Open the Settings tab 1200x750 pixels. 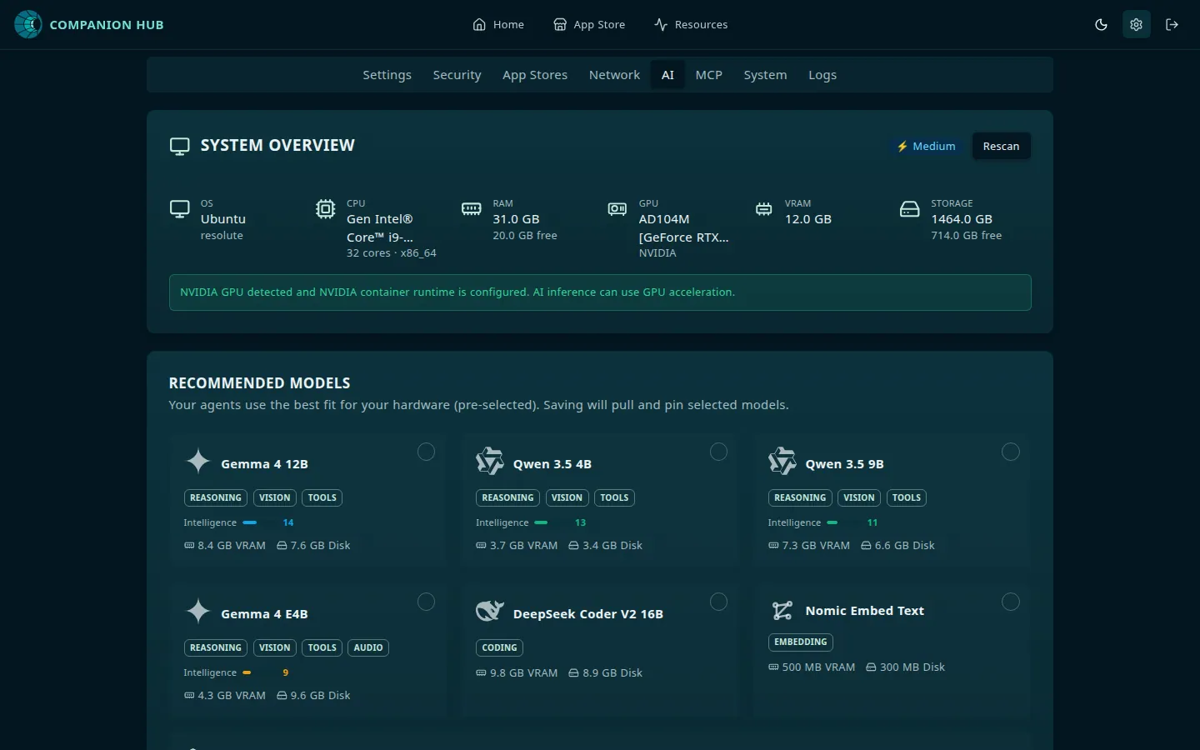[387, 75]
